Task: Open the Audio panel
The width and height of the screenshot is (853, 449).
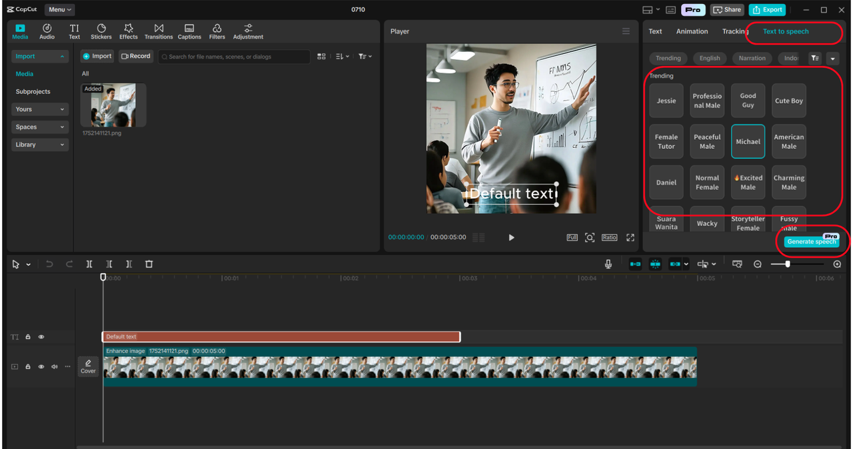Action: 47,31
